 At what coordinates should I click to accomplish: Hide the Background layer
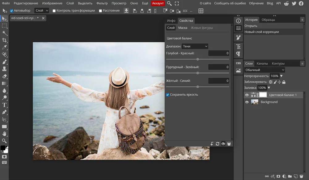[x=247, y=102]
